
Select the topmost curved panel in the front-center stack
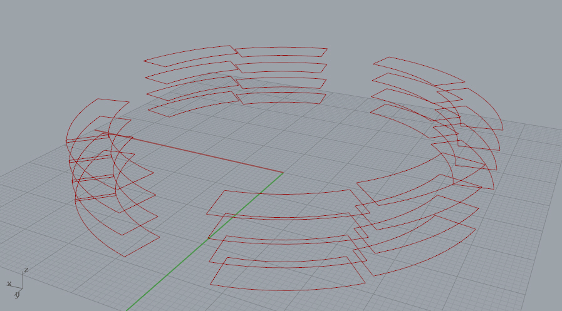[x=288, y=203]
